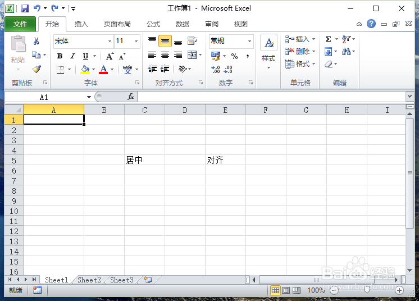Apply comma style number format
This screenshot has width=419, height=301.
(x=248, y=56)
